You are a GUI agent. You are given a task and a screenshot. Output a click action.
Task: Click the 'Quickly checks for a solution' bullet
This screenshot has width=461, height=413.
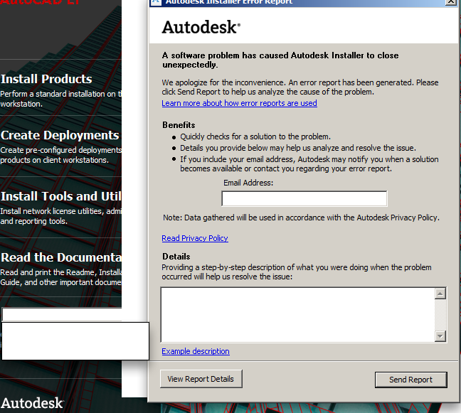coord(255,136)
